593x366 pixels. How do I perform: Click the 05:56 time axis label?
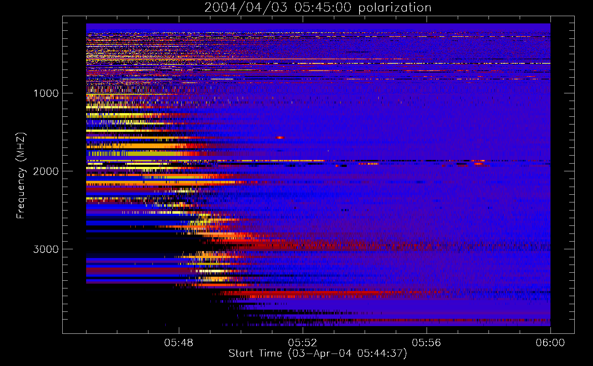point(427,343)
